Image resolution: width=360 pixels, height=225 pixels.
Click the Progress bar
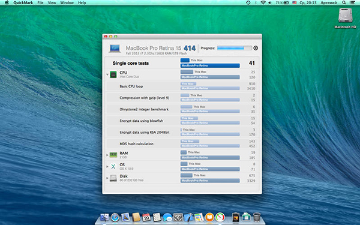click(235, 48)
